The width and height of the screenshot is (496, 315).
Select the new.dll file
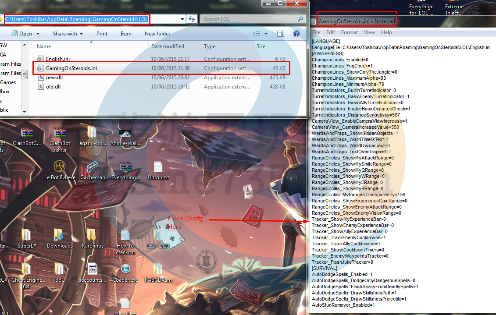[54, 78]
